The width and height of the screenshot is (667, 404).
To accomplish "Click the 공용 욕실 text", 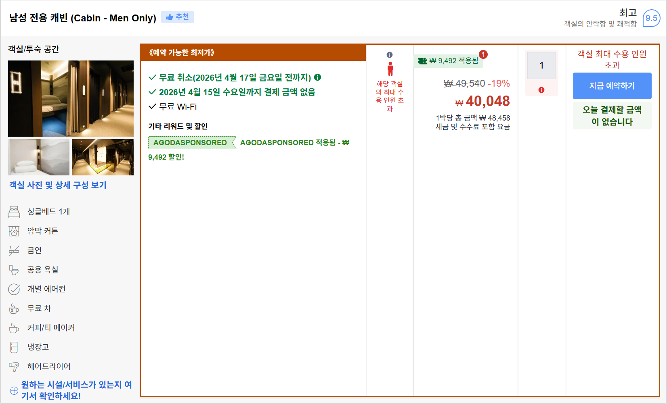I will pyautogui.click(x=43, y=270).
